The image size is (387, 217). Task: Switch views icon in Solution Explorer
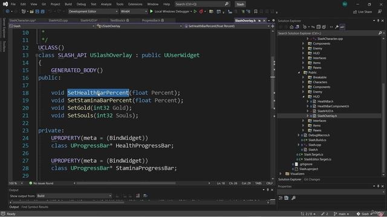coord(297,27)
